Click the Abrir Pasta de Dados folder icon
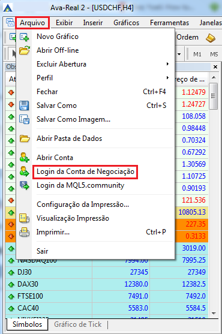Screen dimensions: 222x334 click(25, 139)
